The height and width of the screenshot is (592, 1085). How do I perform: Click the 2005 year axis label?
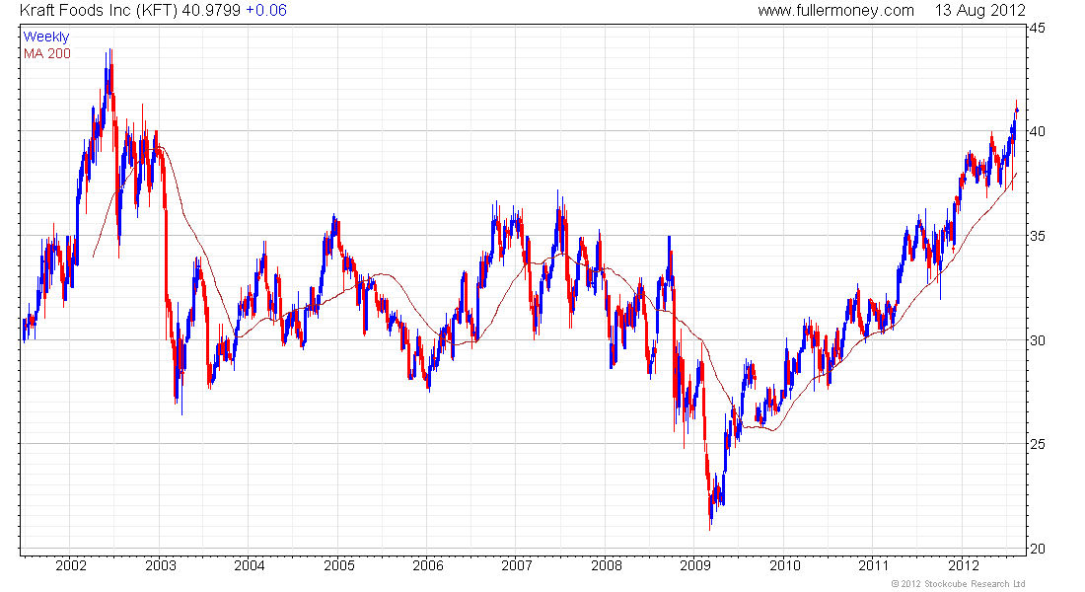(339, 565)
